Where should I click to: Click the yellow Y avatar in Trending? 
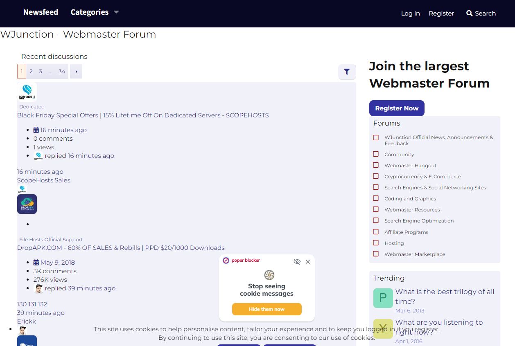[383, 328]
